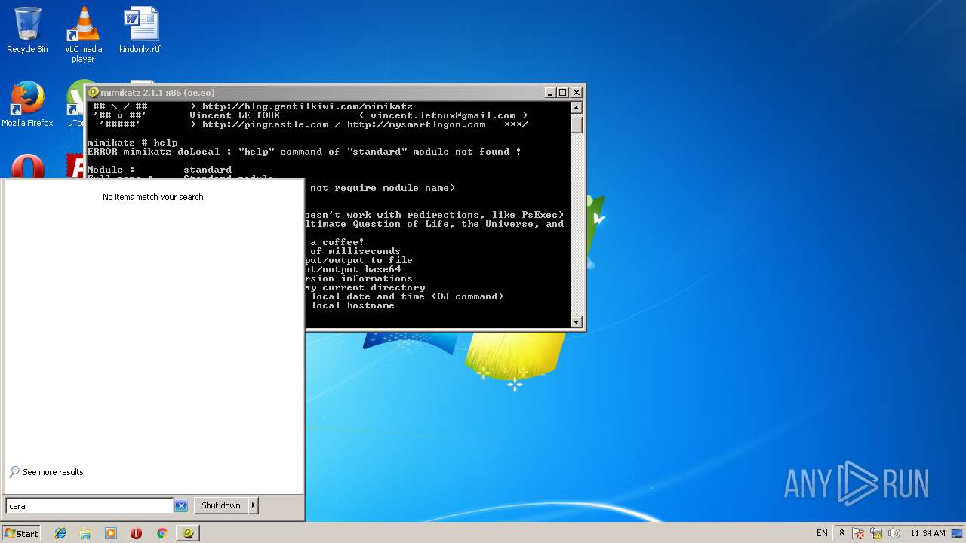The image size is (966, 543).
Task: Show hidden system tray icons
Action: [841, 533]
